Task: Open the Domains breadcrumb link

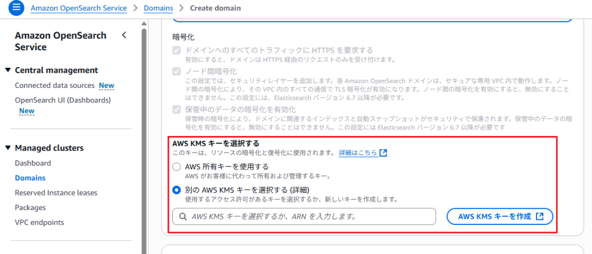Action: pos(158,8)
